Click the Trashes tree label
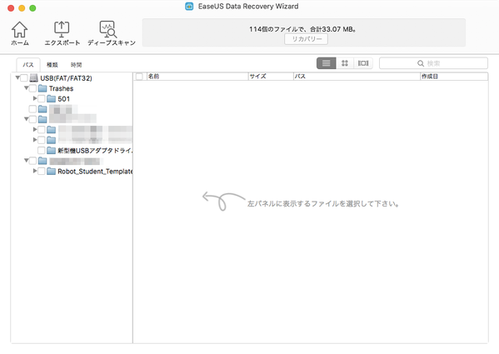Viewport: 499px width, 354px height. point(61,88)
